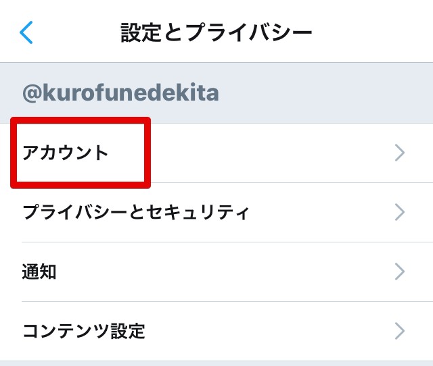Click the empty navigation bar area right of title

[x=372, y=32]
